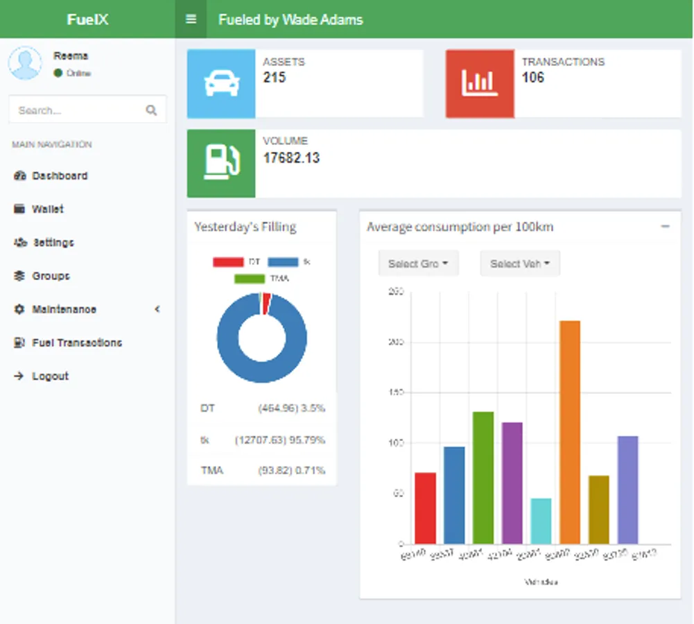
Task: Click the magnifier search icon
Action: tap(151, 110)
